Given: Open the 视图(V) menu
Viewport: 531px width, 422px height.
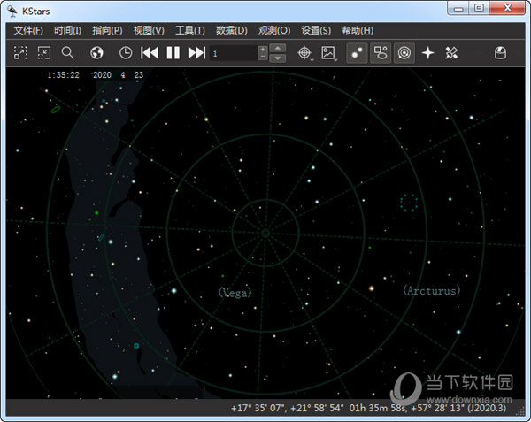Looking at the screenshot, I should 149,30.
